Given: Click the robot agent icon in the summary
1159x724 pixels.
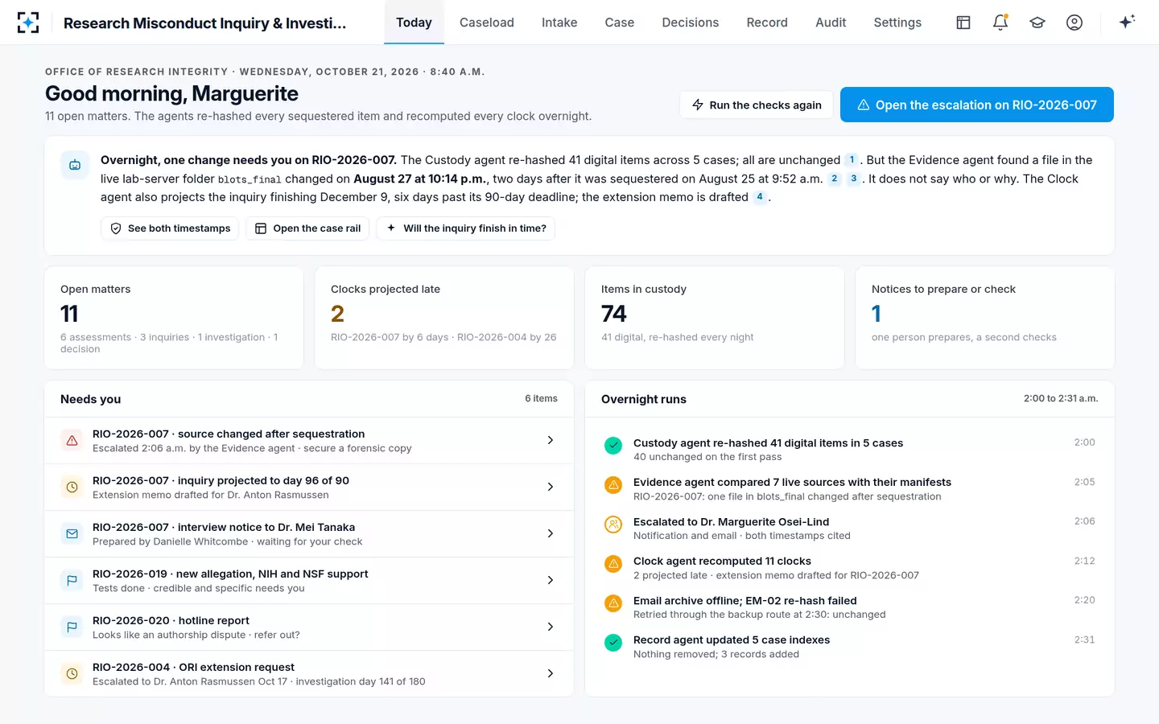Looking at the screenshot, I should pyautogui.click(x=75, y=165).
